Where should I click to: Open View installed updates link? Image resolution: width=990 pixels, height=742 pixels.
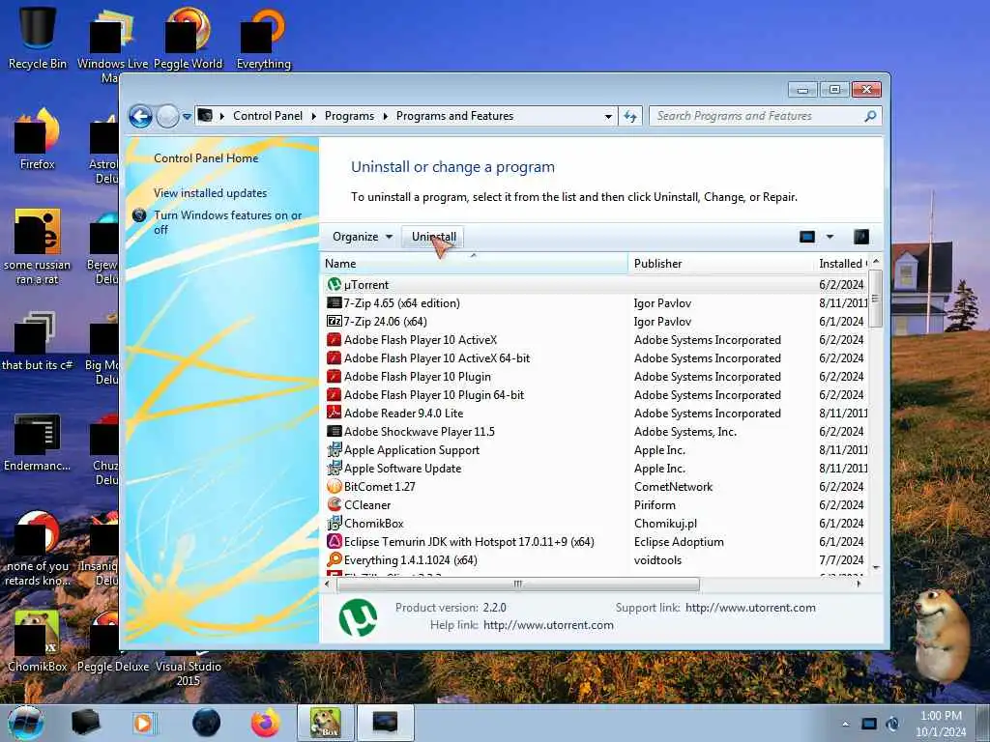click(x=210, y=193)
